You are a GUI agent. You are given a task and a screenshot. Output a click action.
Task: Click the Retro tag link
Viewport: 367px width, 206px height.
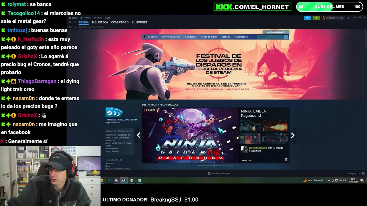[108, 166]
